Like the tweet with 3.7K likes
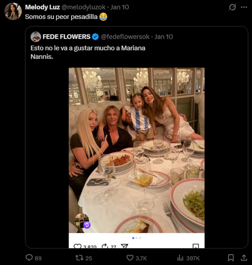 (x=130, y=258)
